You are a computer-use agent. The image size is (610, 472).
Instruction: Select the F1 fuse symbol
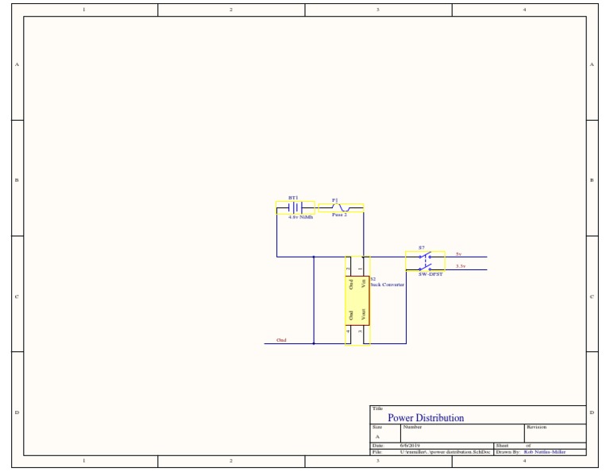tap(342, 208)
